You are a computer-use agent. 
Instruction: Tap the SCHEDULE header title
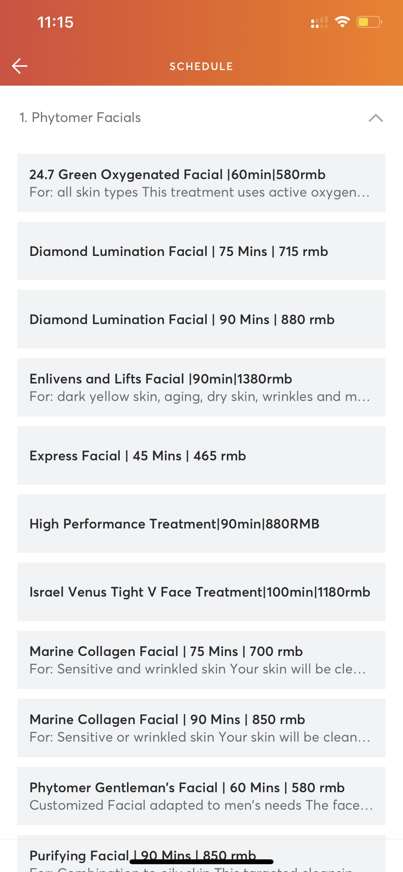click(201, 67)
